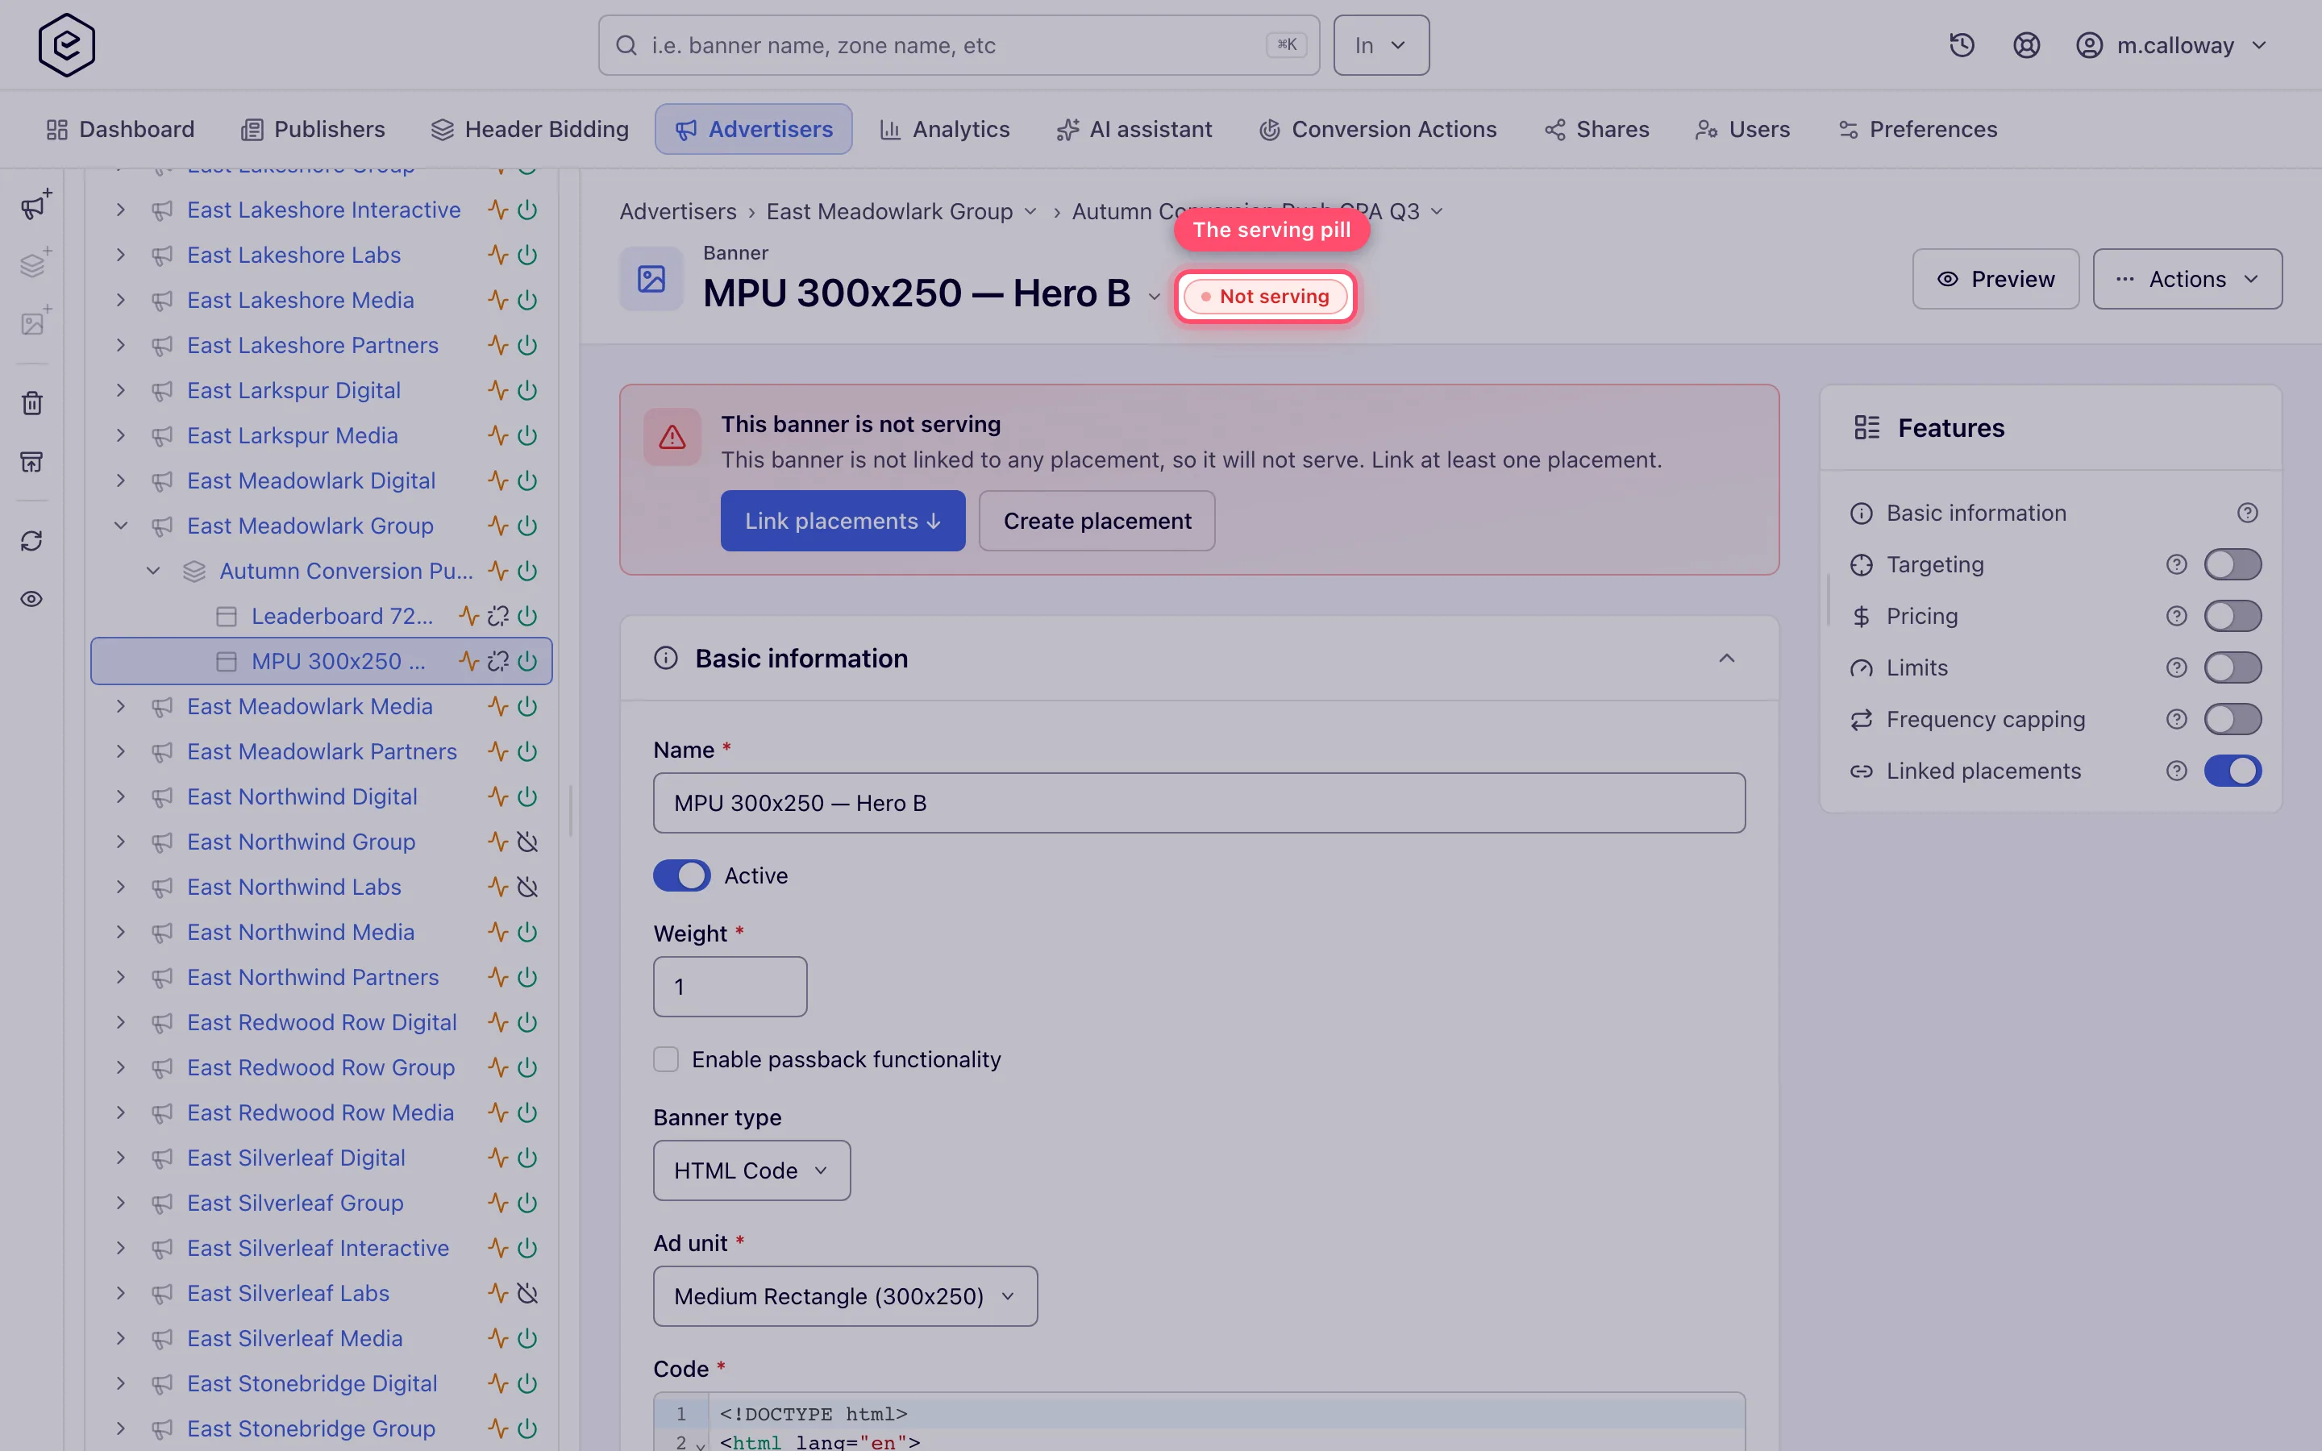Image resolution: width=2322 pixels, height=1451 pixels.
Task: Click the app logo in top-left corner
Action: tap(66, 45)
